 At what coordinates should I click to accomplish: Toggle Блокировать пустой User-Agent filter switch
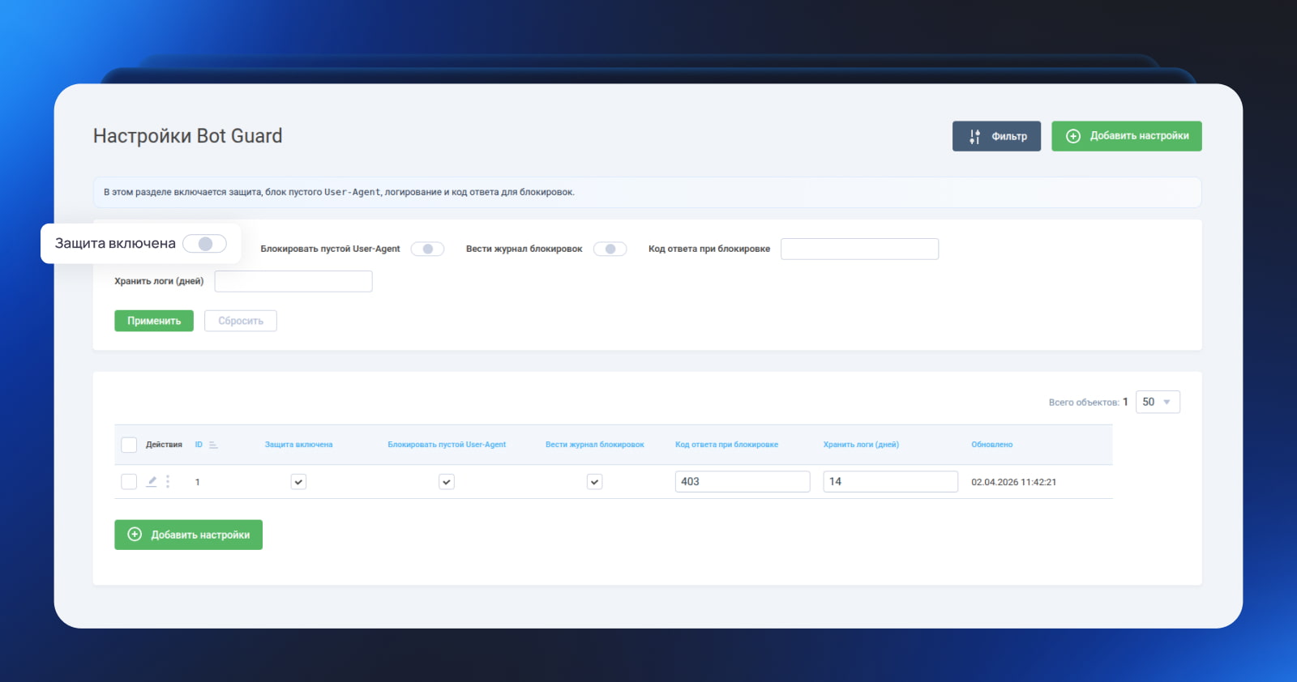[x=427, y=249]
